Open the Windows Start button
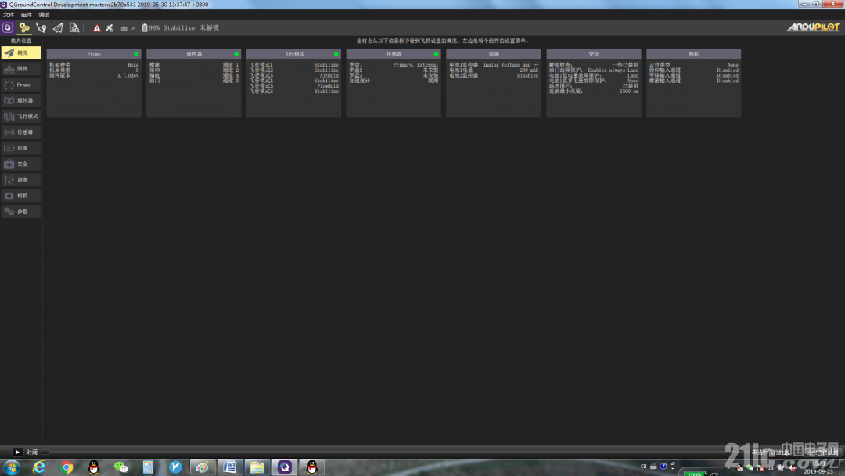This screenshot has height=476, width=845. (x=11, y=467)
